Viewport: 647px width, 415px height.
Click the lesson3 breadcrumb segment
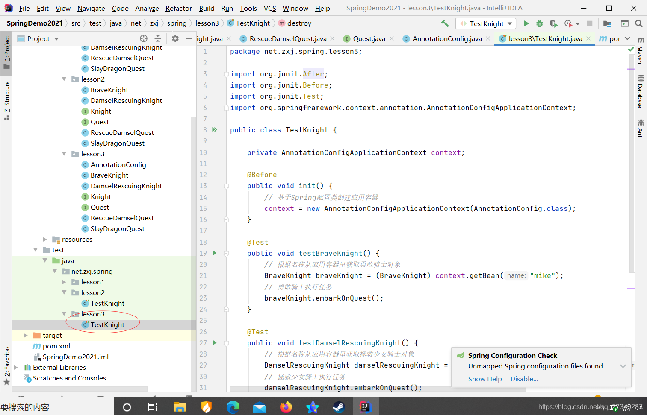(x=207, y=23)
